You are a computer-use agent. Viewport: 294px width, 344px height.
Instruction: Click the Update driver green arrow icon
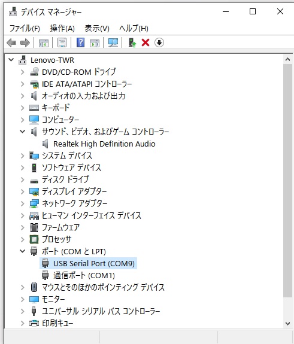(132, 42)
